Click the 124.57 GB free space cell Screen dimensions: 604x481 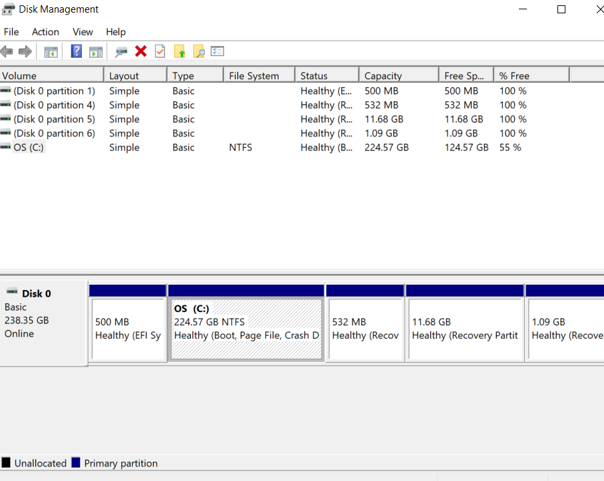(x=466, y=148)
